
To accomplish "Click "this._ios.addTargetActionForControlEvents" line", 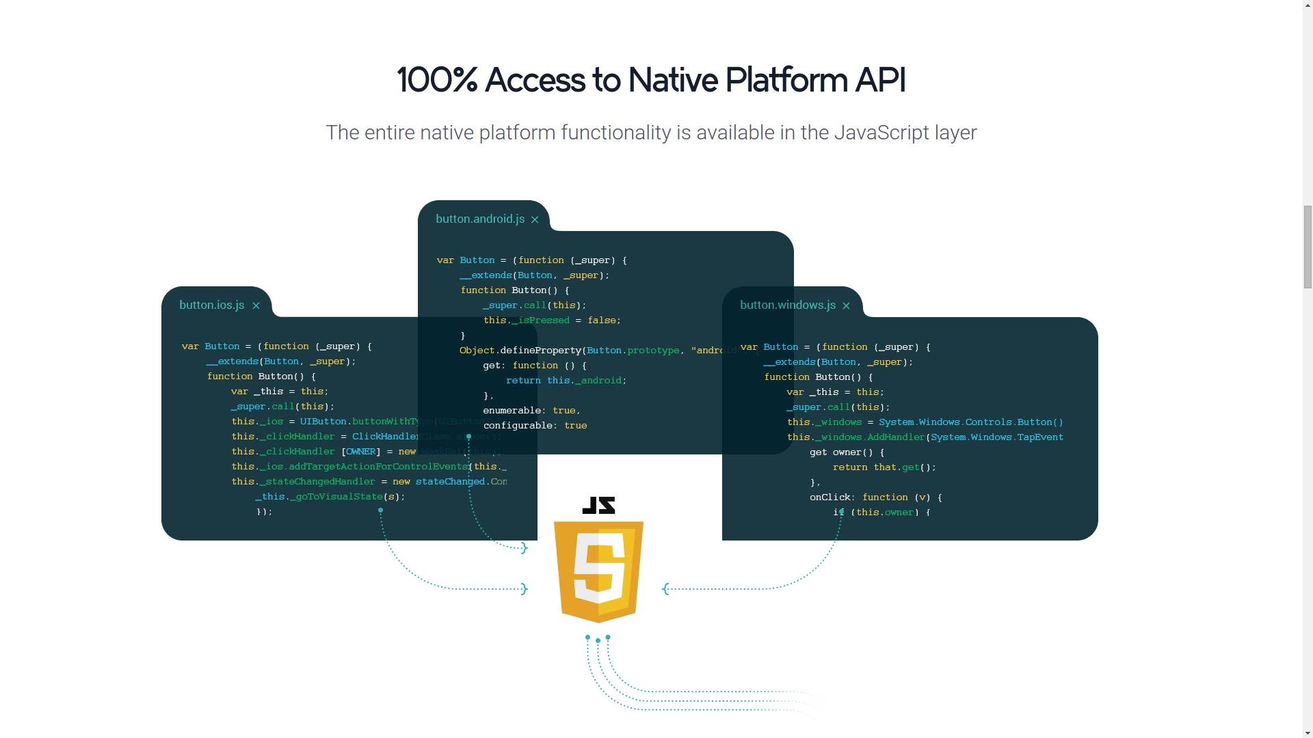I will [x=369, y=467].
